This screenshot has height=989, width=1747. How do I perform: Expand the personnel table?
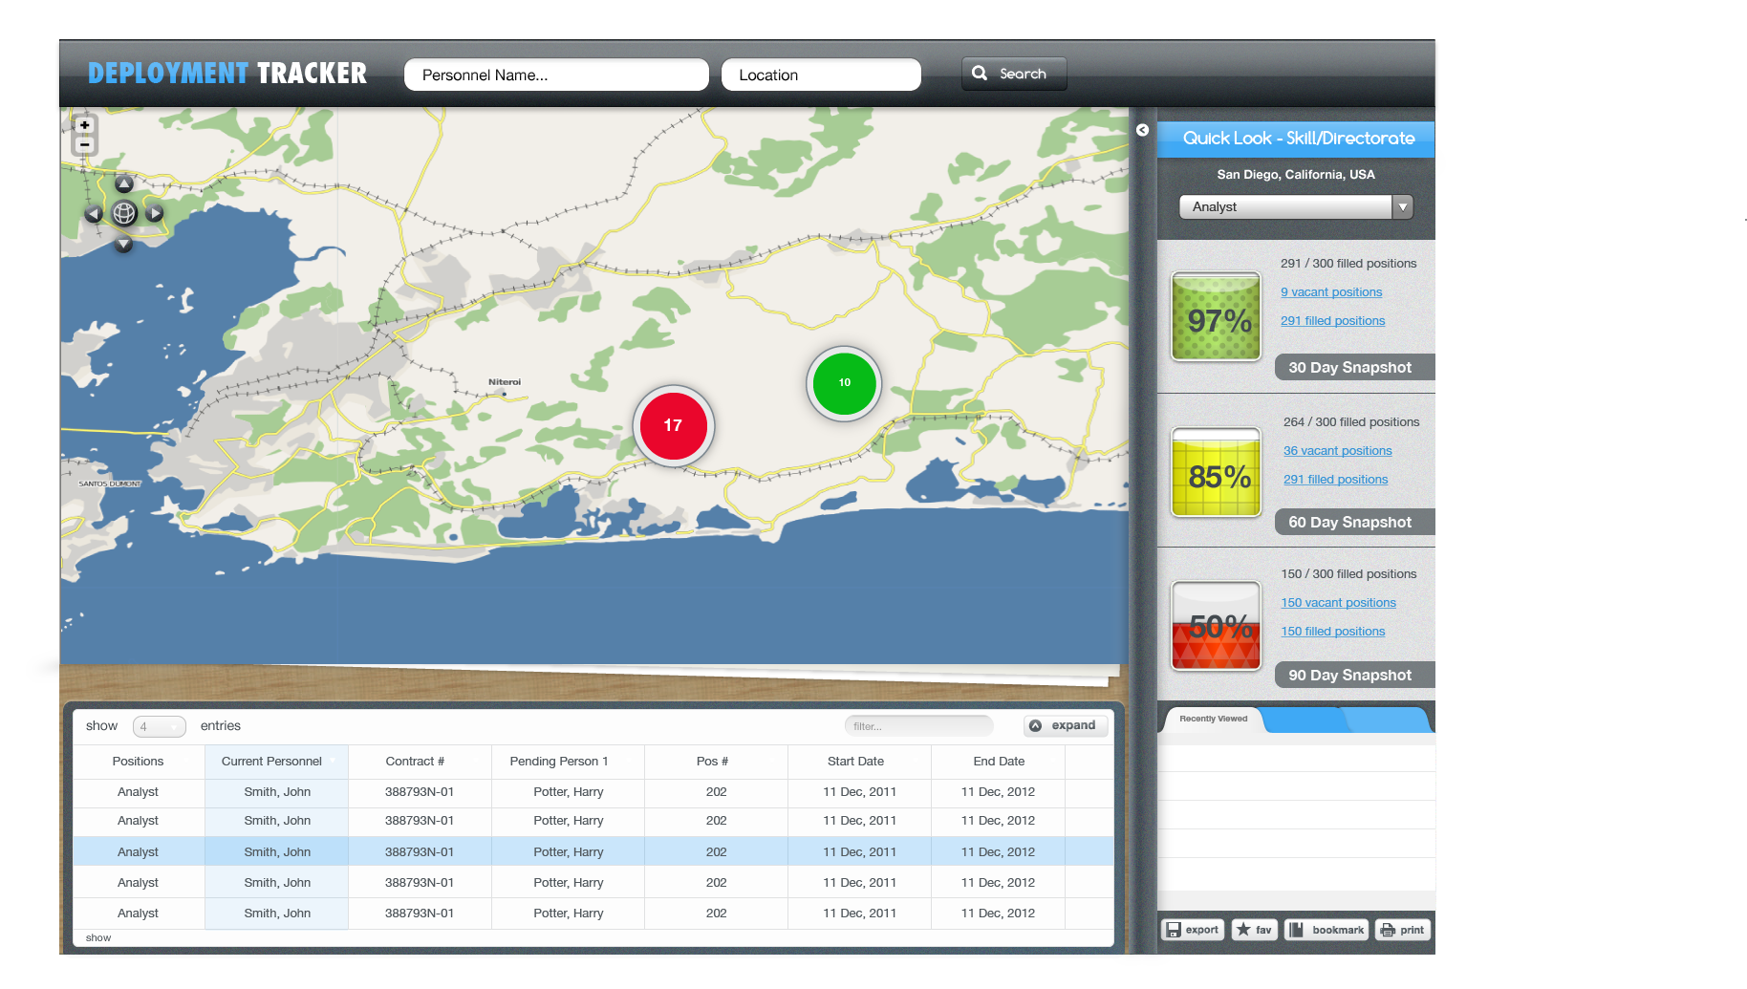(x=1065, y=725)
